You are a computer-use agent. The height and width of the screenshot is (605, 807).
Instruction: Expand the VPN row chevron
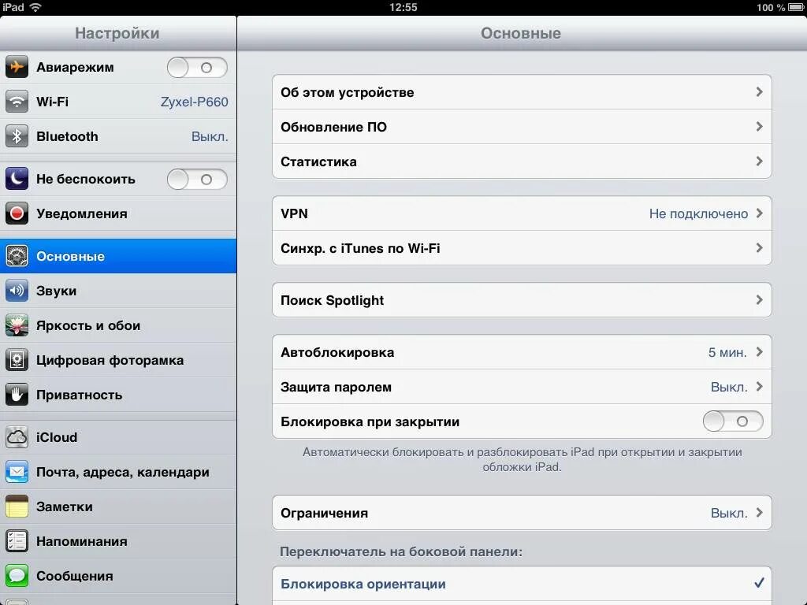[x=759, y=213]
